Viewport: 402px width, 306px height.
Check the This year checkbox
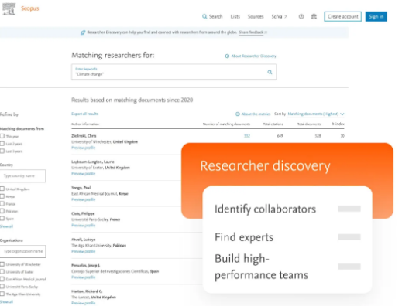click(2, 136)
